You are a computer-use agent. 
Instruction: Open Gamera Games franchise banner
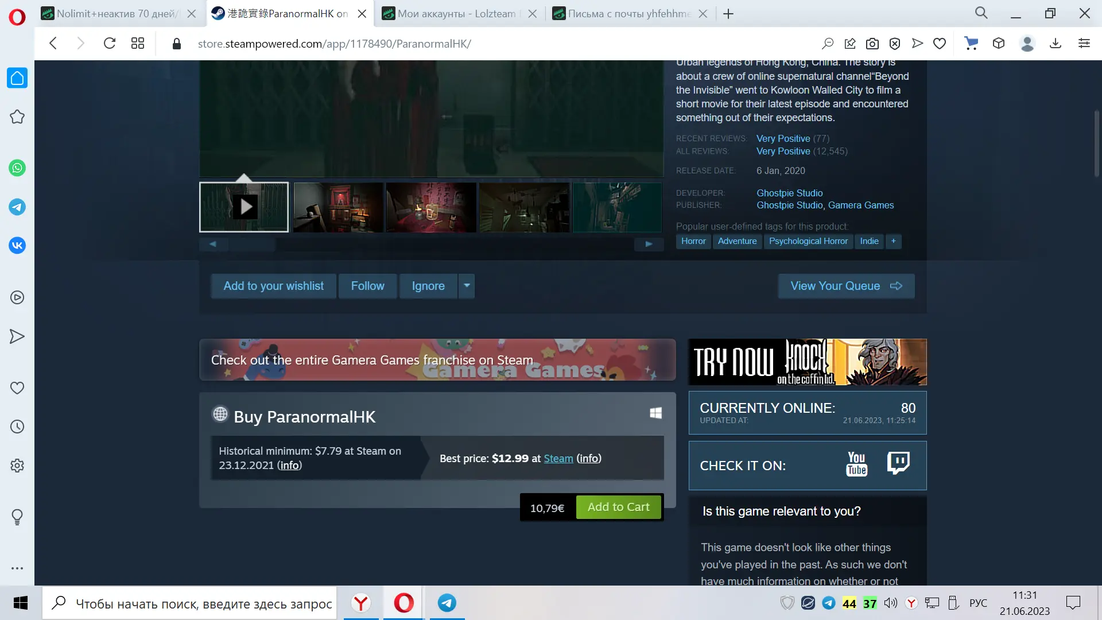[437, 360]
